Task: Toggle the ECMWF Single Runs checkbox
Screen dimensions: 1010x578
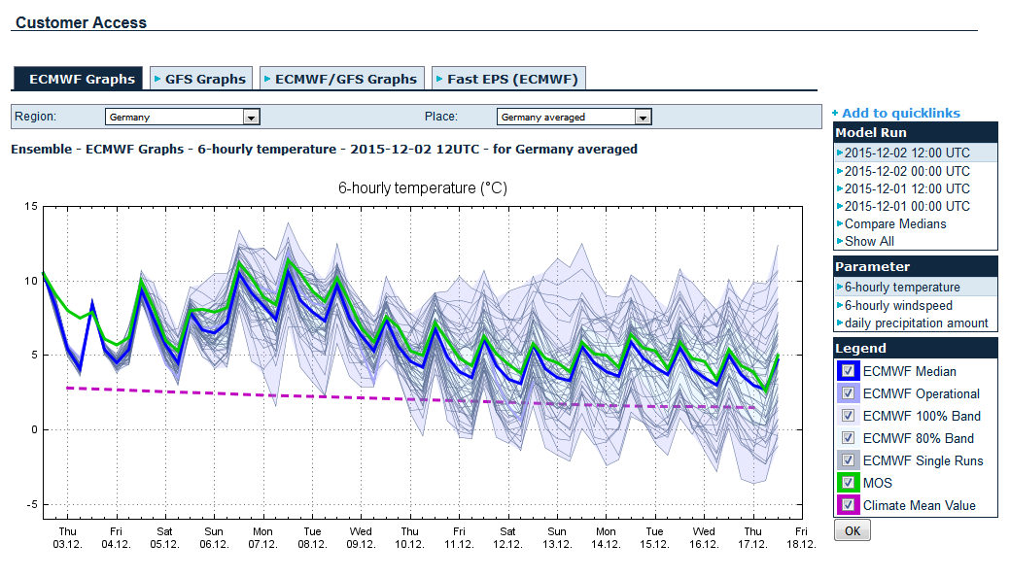Action: (x=849, y=460)
